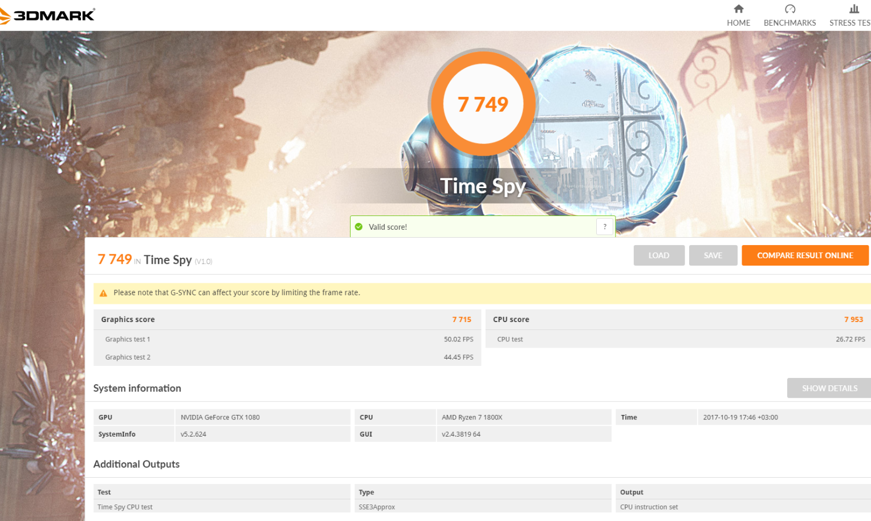Click the orange 7 749 score circle
Viewport: 871px width, 521px height.
pyautogui.click(x=483, y=104)
